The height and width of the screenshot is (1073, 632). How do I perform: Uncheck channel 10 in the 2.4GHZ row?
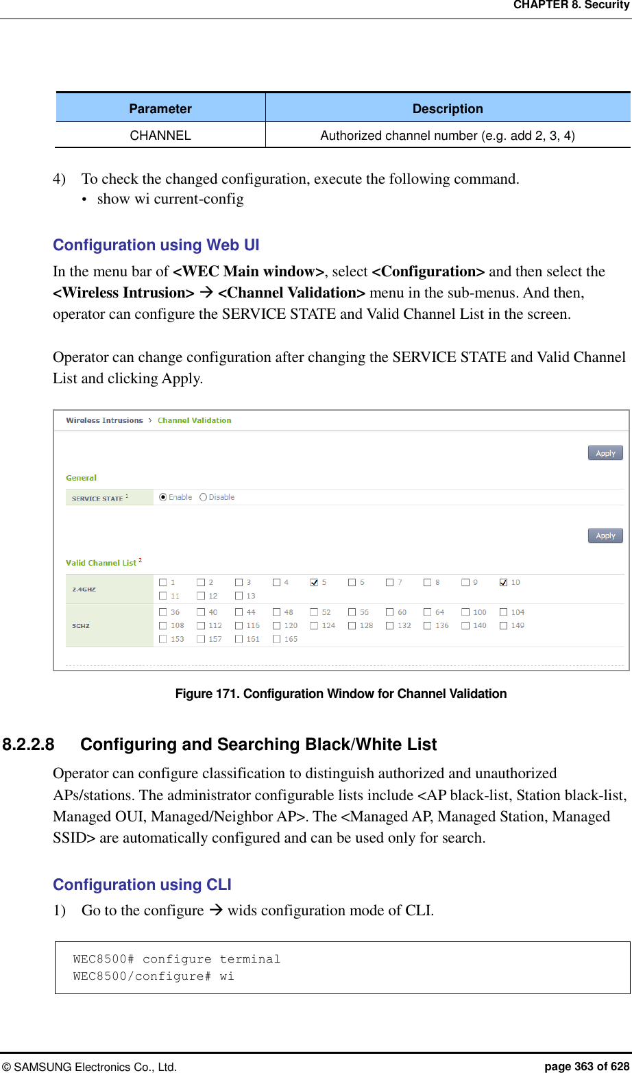pos(502,581)
